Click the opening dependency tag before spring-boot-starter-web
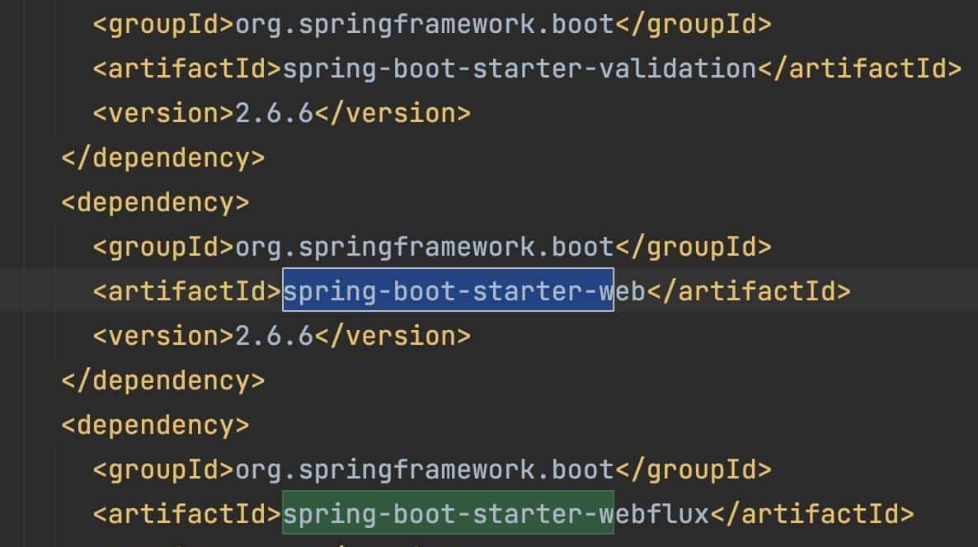978x547 pixels. click(x=155, y=202)
